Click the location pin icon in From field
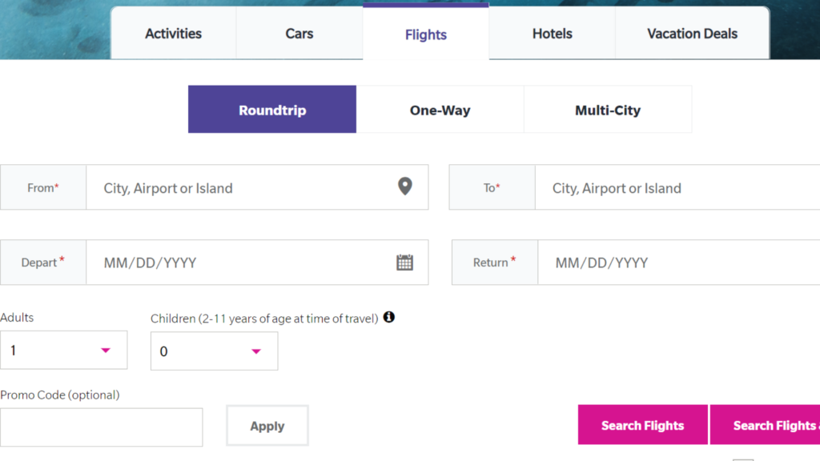This screenshot has height=461, width=820. tap(404, 186)
